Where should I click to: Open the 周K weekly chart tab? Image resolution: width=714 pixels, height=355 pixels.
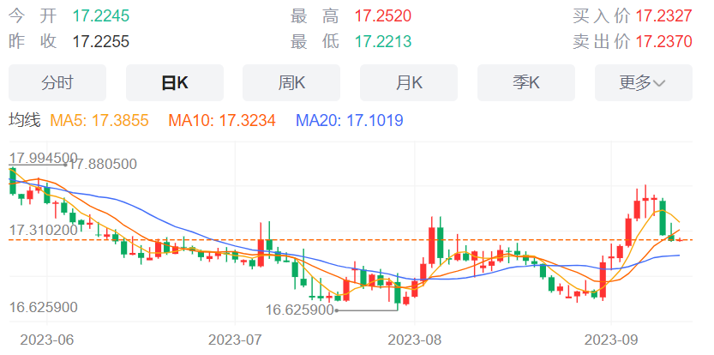(291, 82)
